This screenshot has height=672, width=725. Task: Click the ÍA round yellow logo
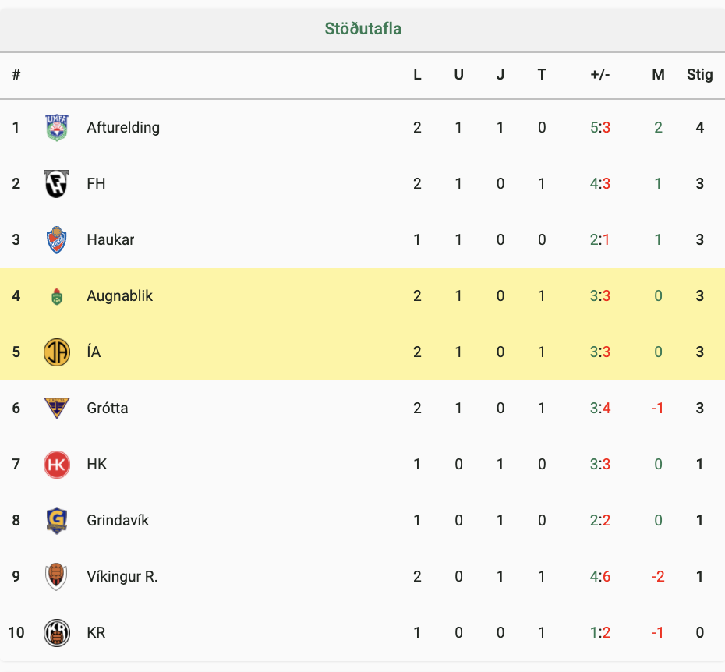click(x=57, y=352)
